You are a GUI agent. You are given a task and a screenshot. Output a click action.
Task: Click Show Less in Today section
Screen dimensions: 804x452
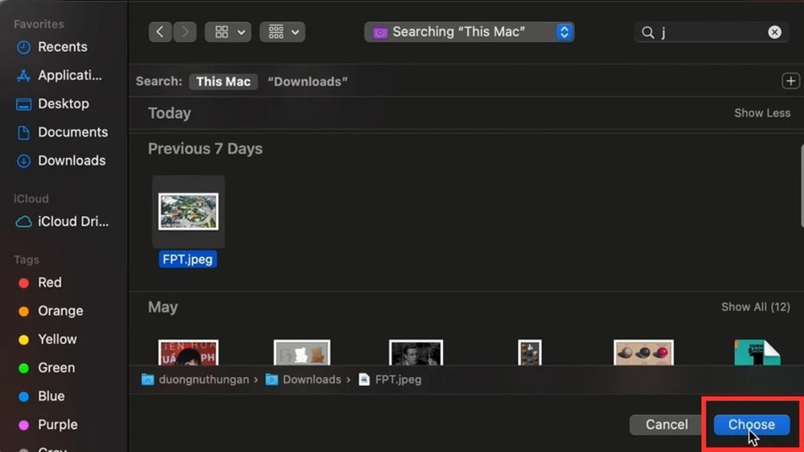point(762,113)
